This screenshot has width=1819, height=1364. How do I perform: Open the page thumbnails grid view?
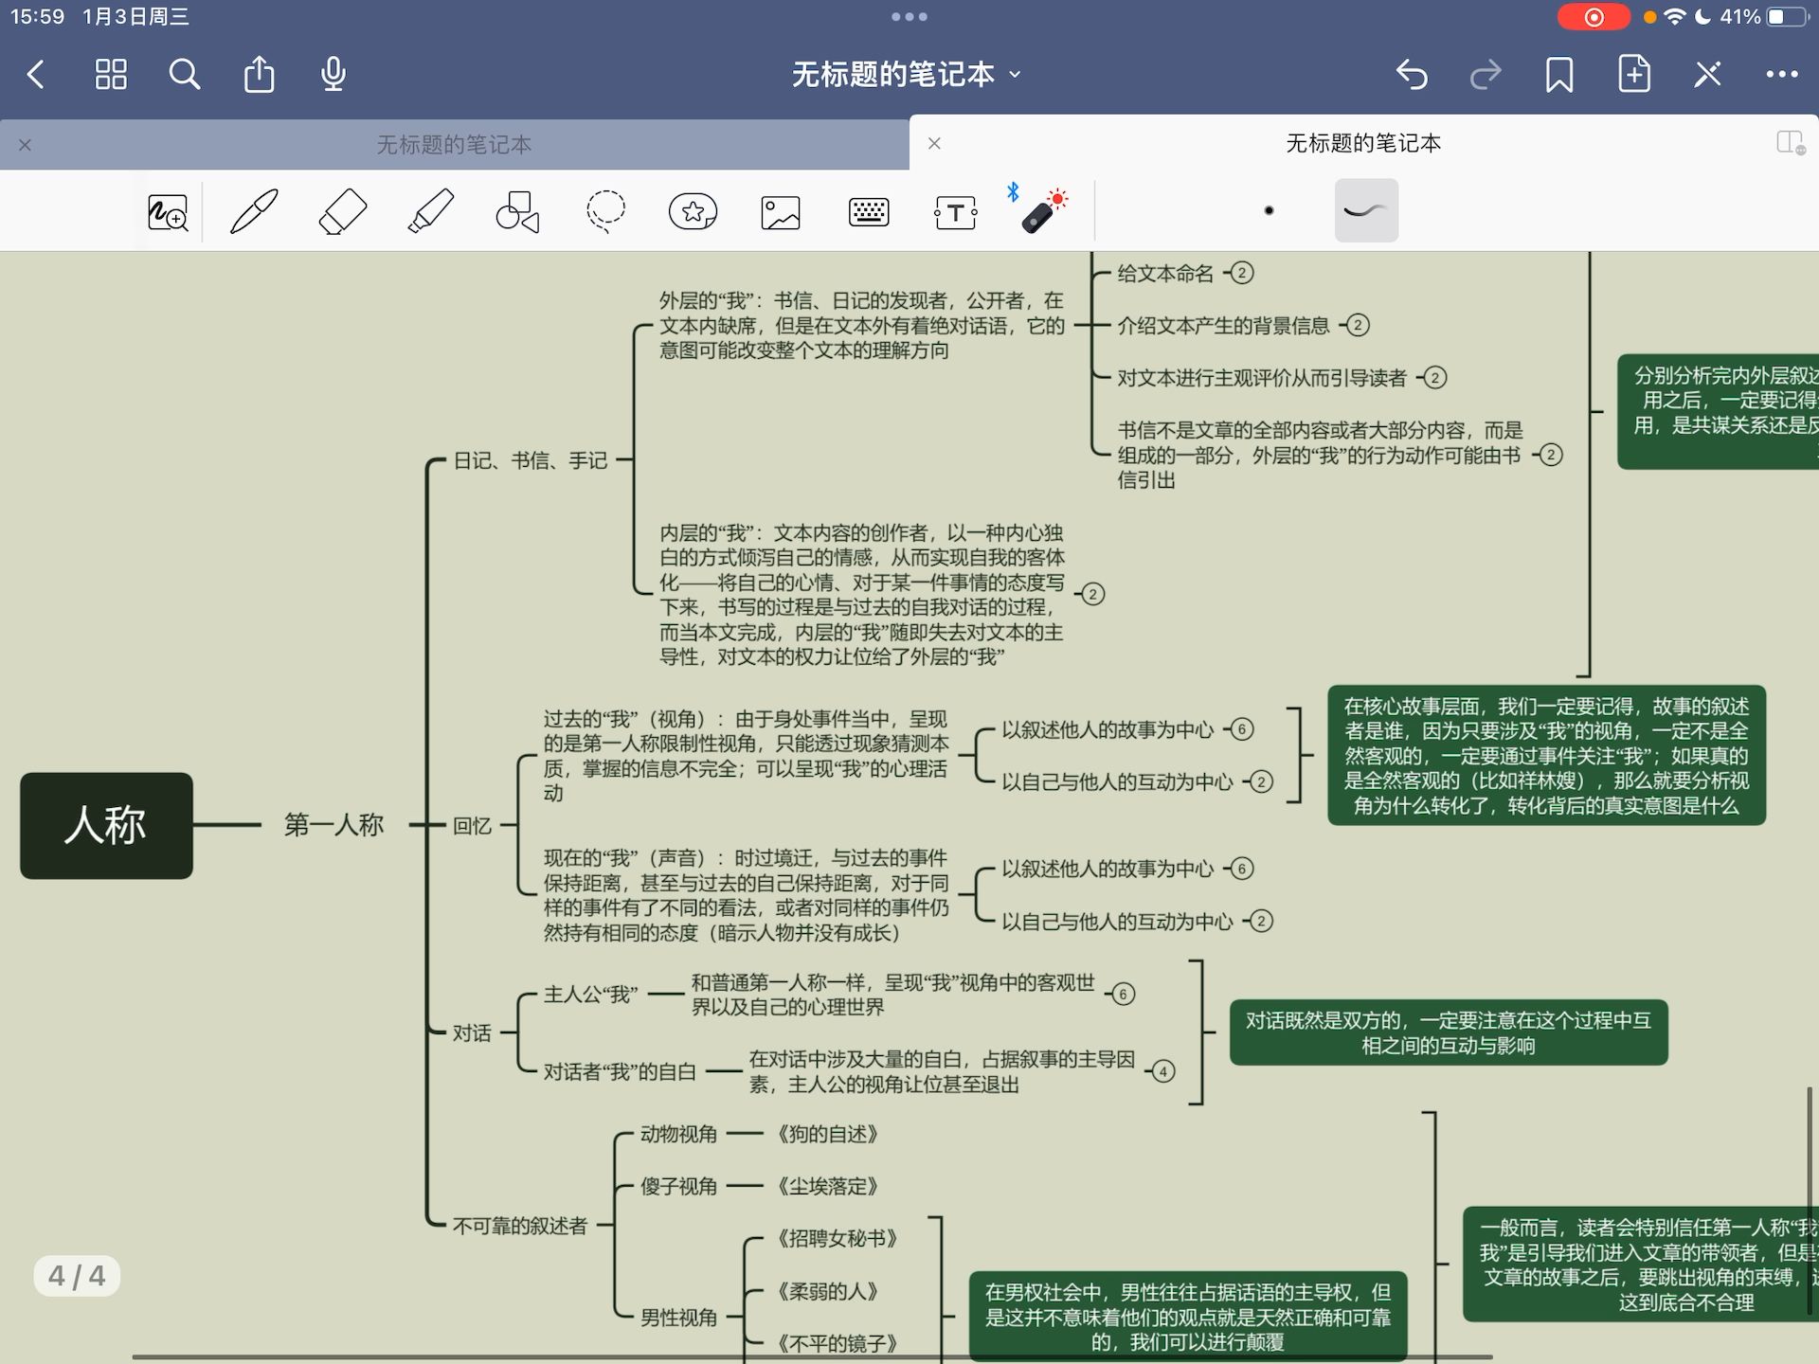point(111,74)
